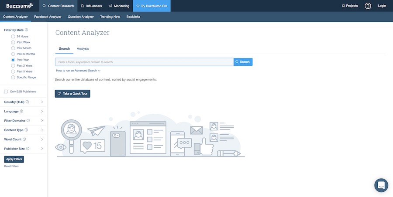Click the Content Type info icon

[26, 130]
